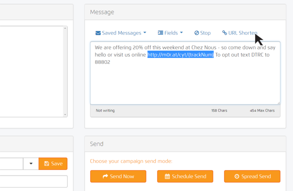Click the up arrow of the left panel scrollbar
This screenshot has height=191, width=293.
(65, 29)
